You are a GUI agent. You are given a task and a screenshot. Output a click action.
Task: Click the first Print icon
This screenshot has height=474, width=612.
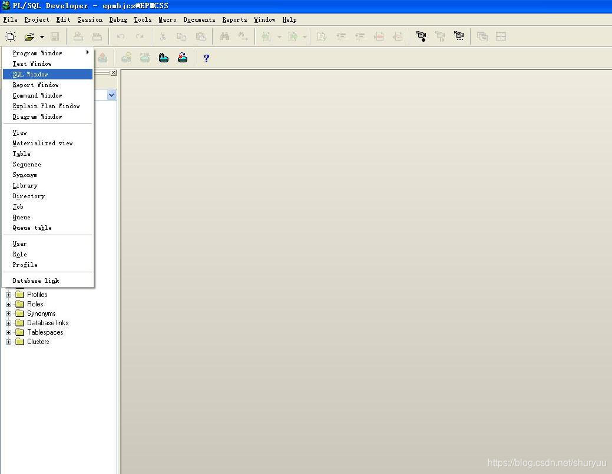78,36
